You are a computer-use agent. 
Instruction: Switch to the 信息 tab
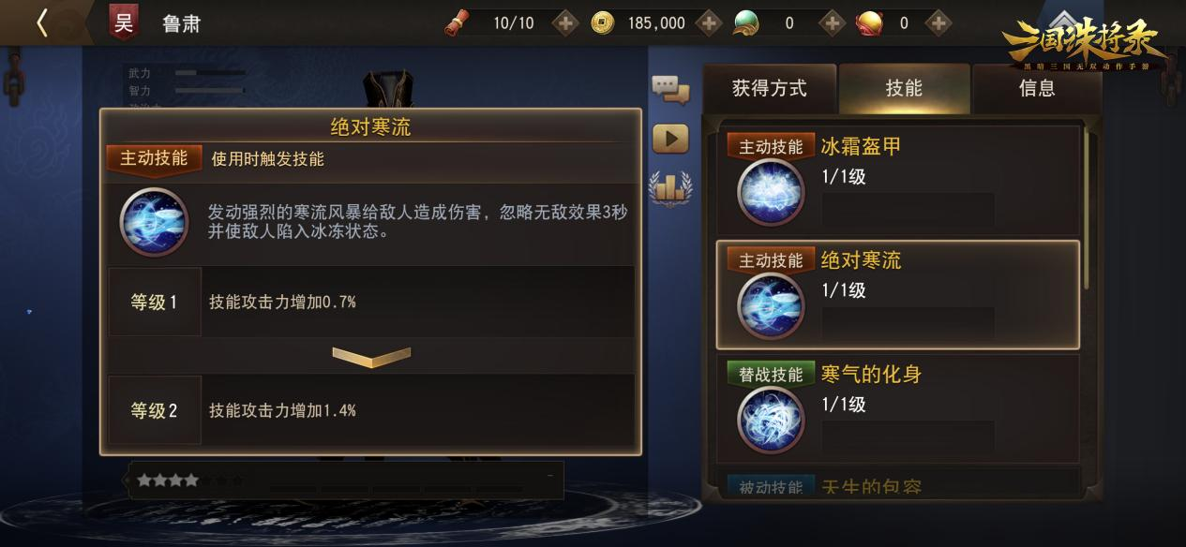(1037, 89)
